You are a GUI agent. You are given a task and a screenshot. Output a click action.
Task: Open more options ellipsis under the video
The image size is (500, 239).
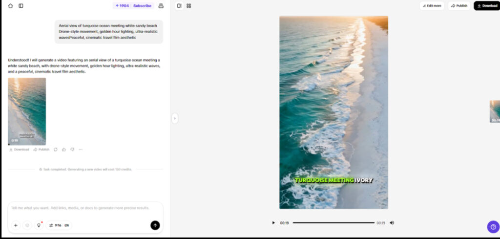(x=81, y=150)
